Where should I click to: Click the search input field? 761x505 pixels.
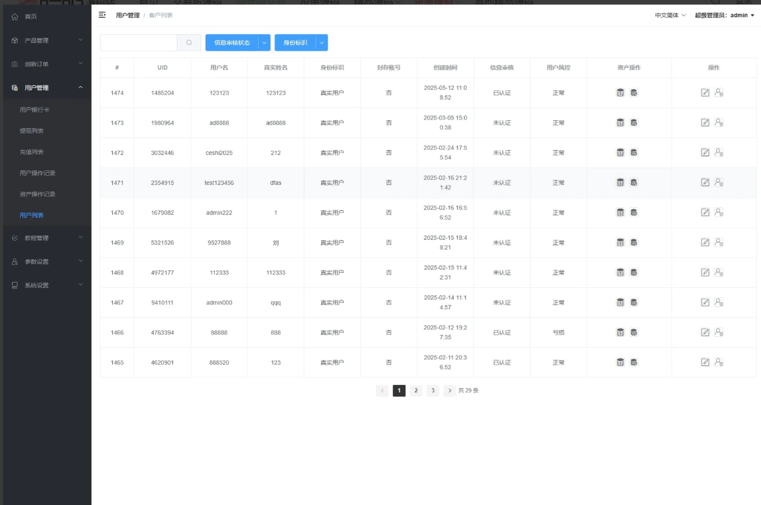coord(138,43)
